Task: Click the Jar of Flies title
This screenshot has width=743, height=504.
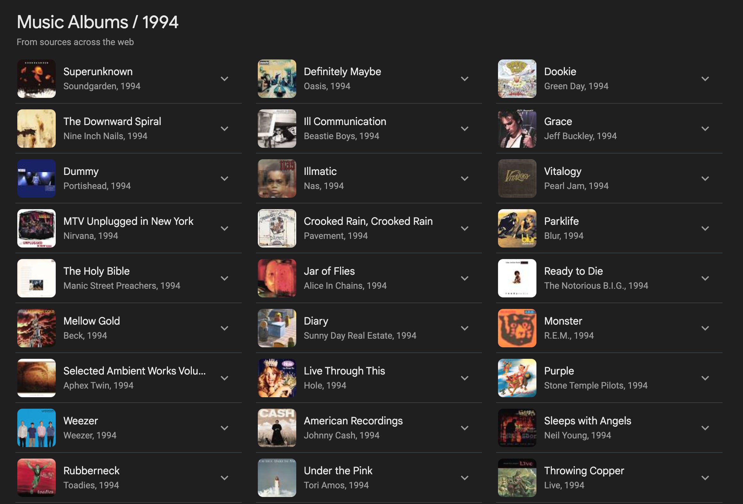Action: (x=329, y=271)
